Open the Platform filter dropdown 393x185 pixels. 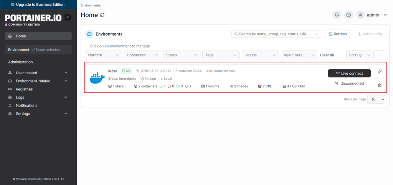pos(104,55)
